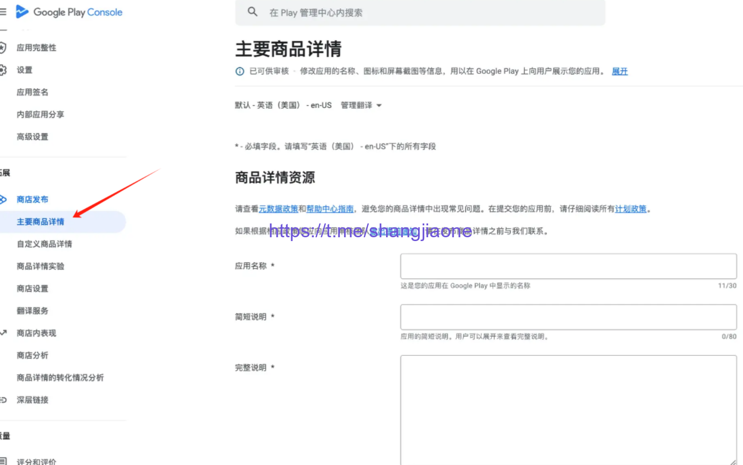Select 应用签名 menu item
This screenshot has width=743, height=465.
point(32,92)
